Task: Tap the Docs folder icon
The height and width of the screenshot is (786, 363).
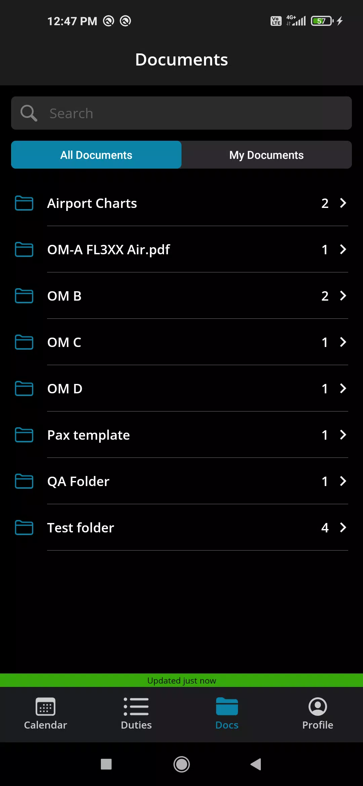Action: click(227, 706)
